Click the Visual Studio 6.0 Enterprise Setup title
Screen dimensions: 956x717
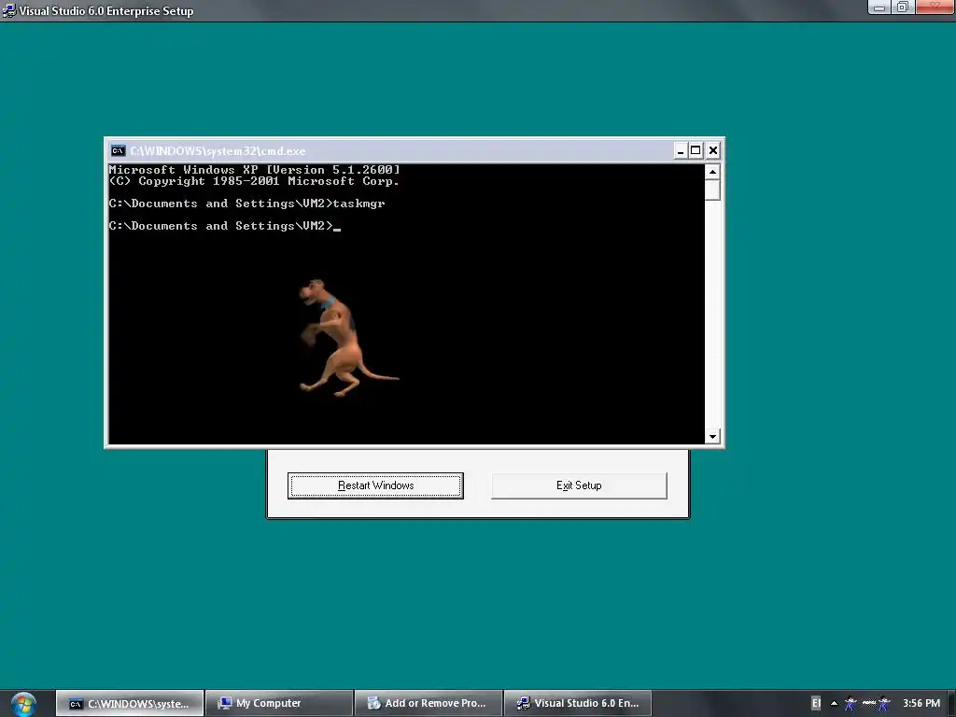click(106, 11)
